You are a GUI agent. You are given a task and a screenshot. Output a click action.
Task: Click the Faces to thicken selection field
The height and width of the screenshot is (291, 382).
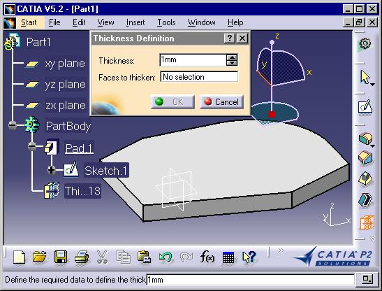[199, 77]
